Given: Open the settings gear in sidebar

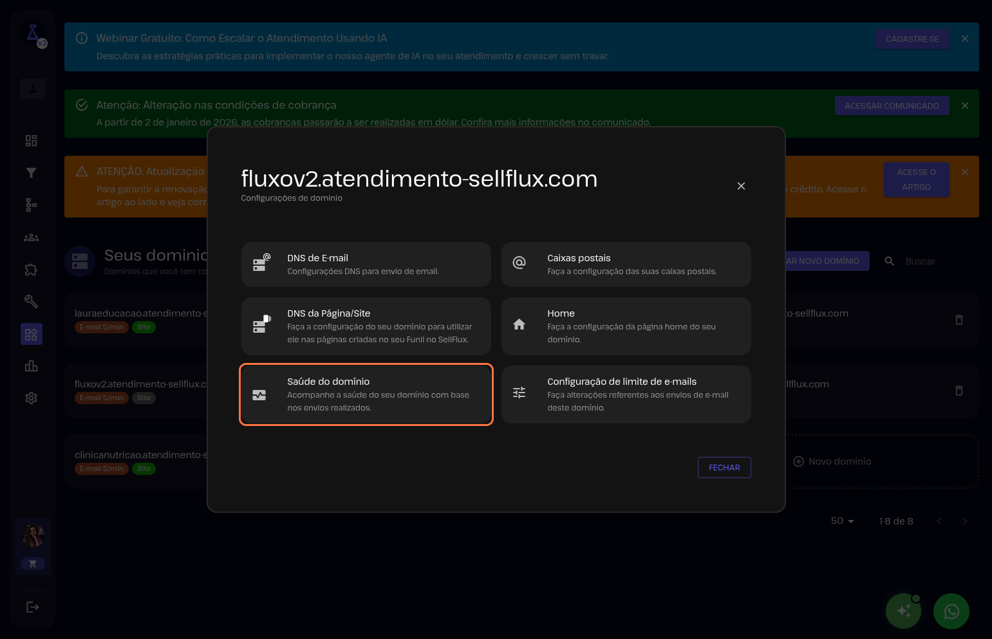Looking at the screenshot, I should click(31, 398).
